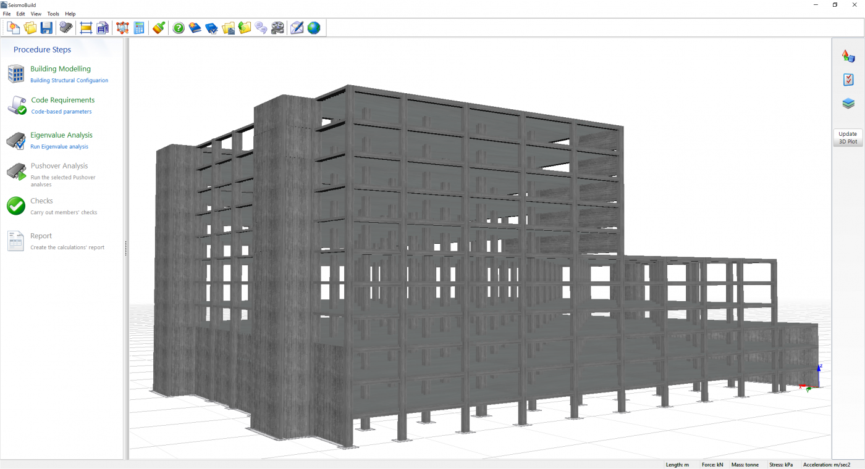
Task: Click the checklist icon in right panel
Action: click(x=848, y=80)
